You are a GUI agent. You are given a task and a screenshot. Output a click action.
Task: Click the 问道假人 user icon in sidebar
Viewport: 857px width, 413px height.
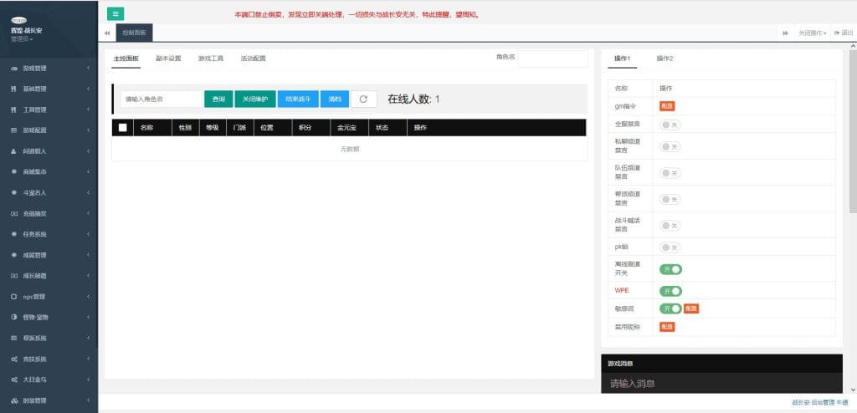click(x=13, y=151)
